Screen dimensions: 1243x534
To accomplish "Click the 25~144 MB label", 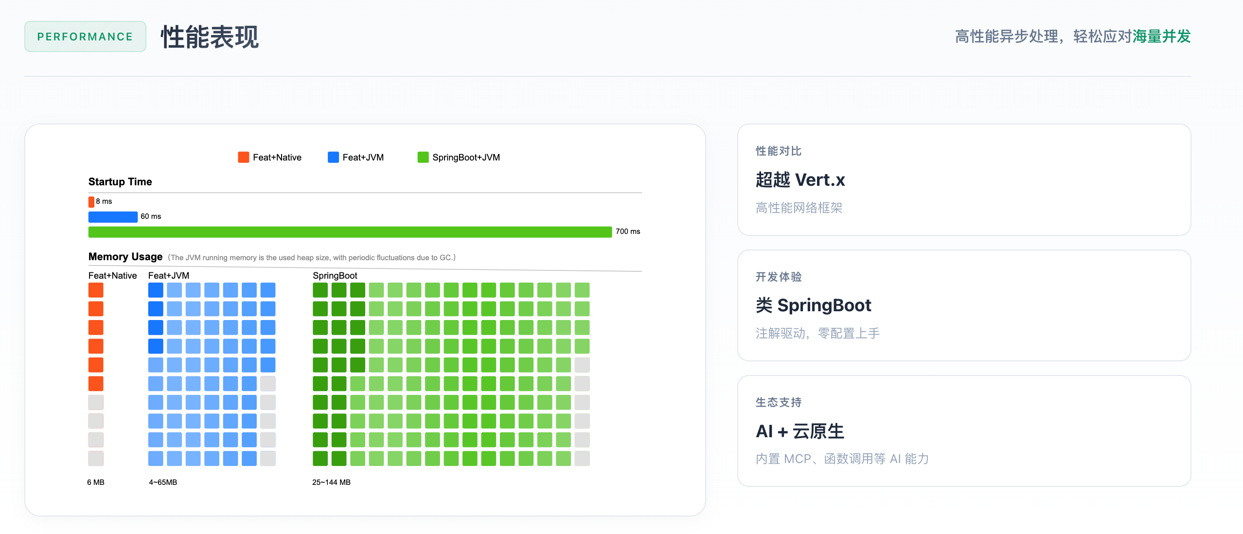I will (331, 482).
